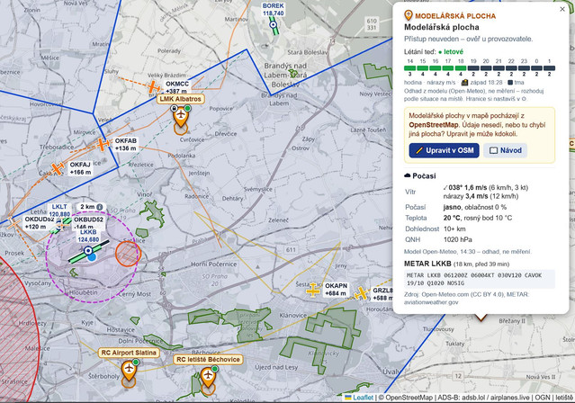Click the popup header model-field icon
This screenshot has width=575, height=403.
[409, 15]
